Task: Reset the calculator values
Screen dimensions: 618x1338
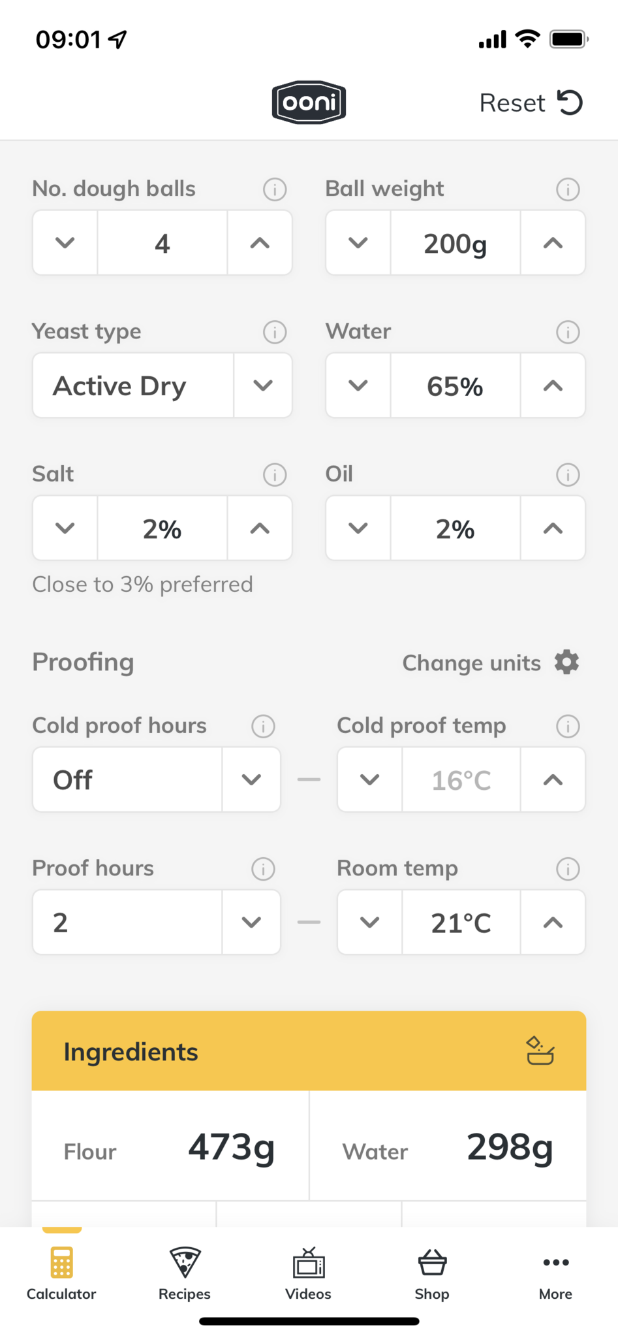Action: (x=531, y=103)
